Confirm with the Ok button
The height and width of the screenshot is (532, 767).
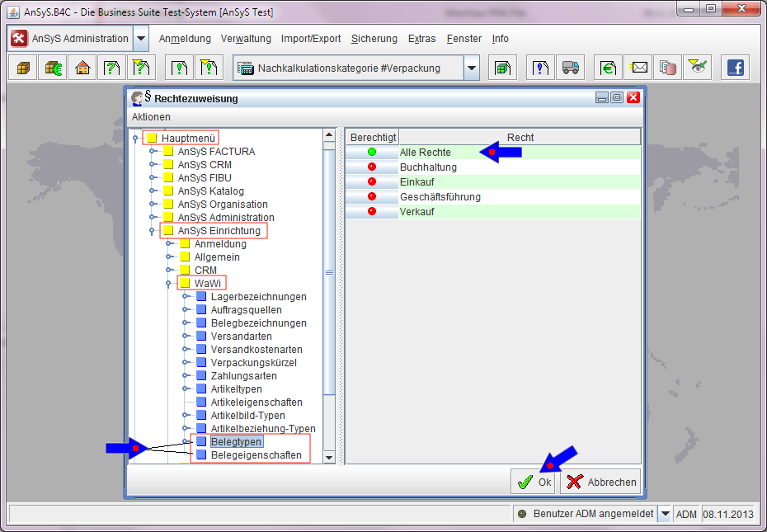point(534,483)
